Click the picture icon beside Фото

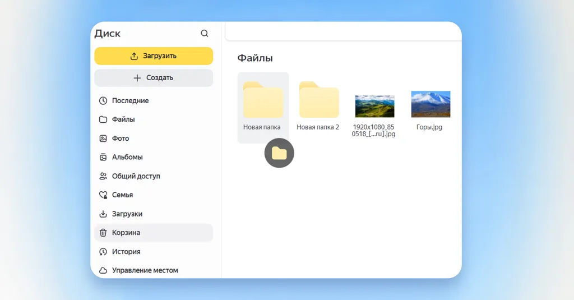coord(103,139)
